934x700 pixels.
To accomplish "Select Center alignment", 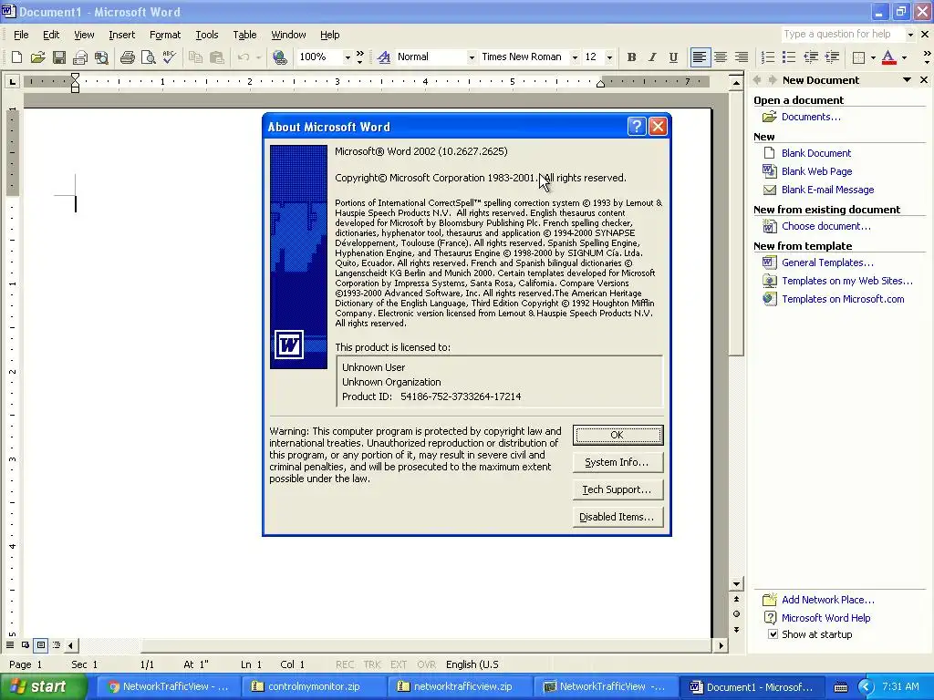I will coord(721,57).
